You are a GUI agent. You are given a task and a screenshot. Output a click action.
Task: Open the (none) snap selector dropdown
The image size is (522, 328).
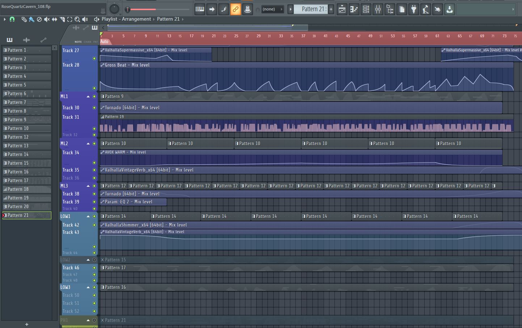pos(272,9)
